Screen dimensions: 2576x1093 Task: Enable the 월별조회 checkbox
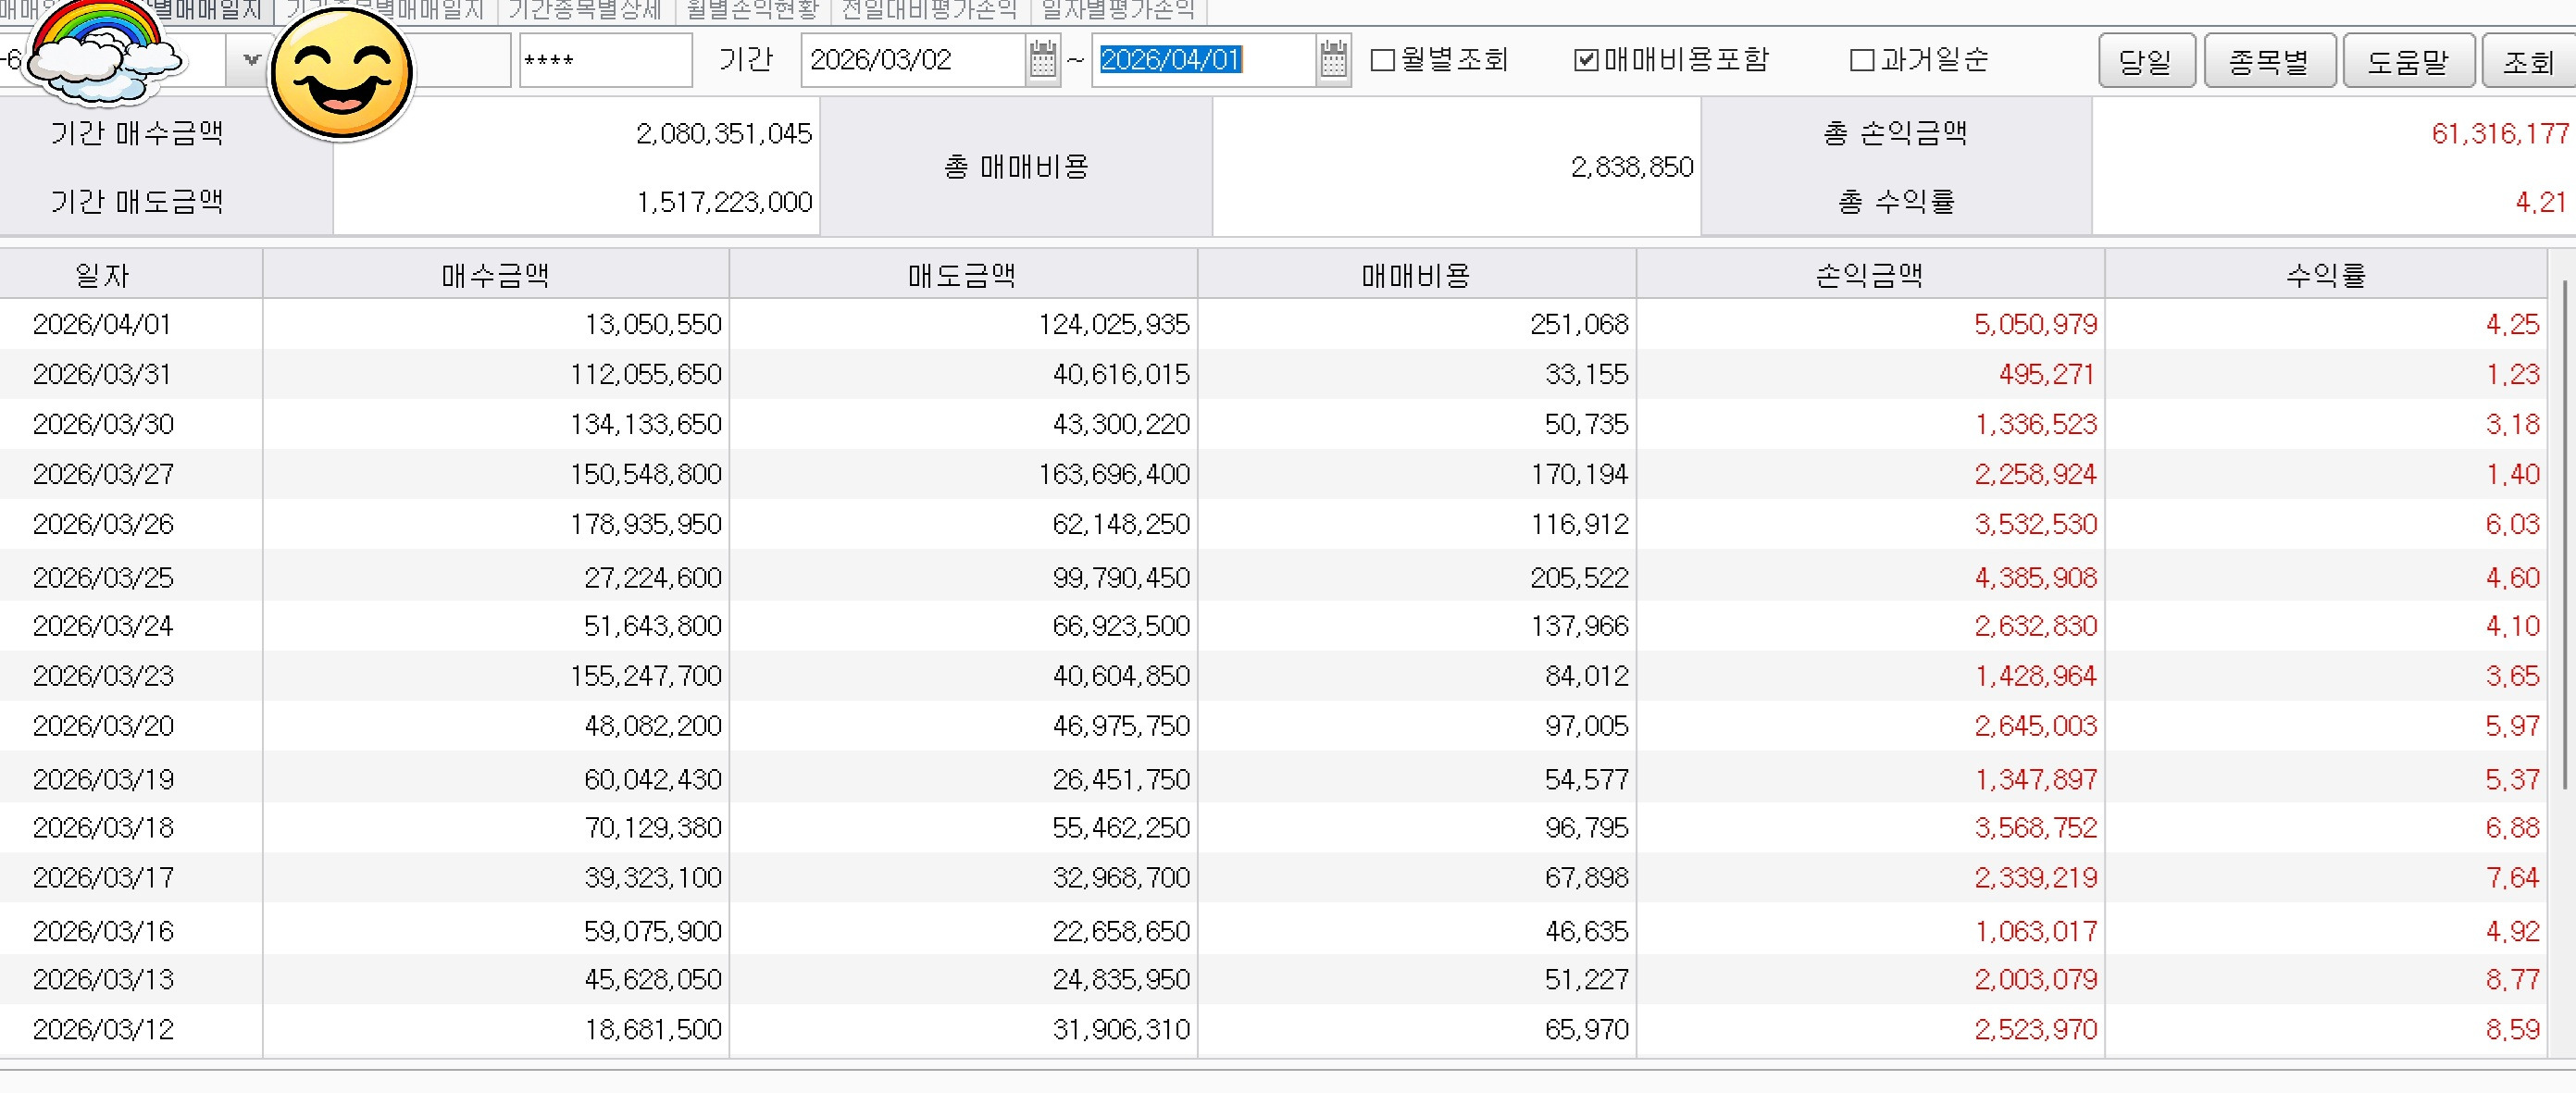[1383, 60]
